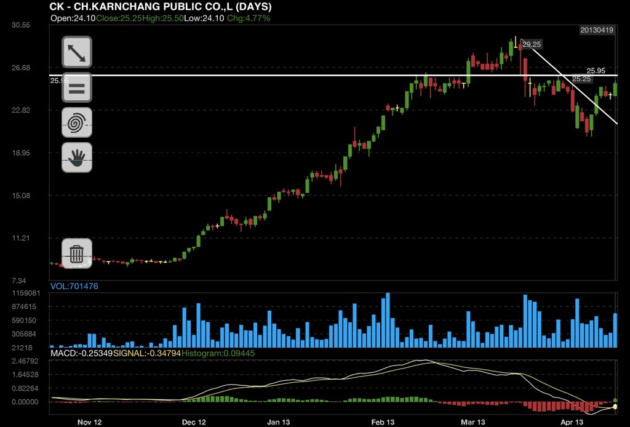Click the 2.46792 MACD axis label
The width and height of the screenshot is (630, 427).
pos(25,361)
